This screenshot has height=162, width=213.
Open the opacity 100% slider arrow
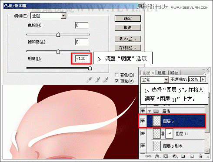click(203, 79)
